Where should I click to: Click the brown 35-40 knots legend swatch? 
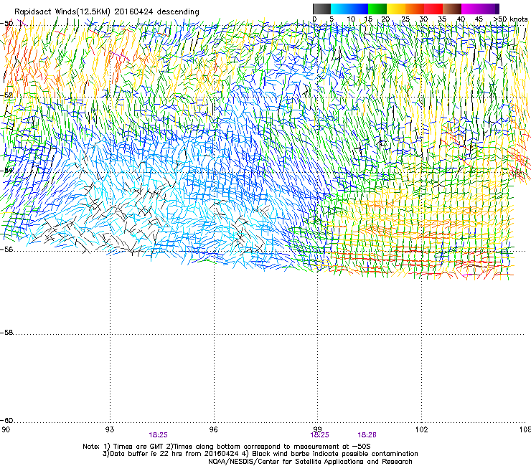pos(452,9)
